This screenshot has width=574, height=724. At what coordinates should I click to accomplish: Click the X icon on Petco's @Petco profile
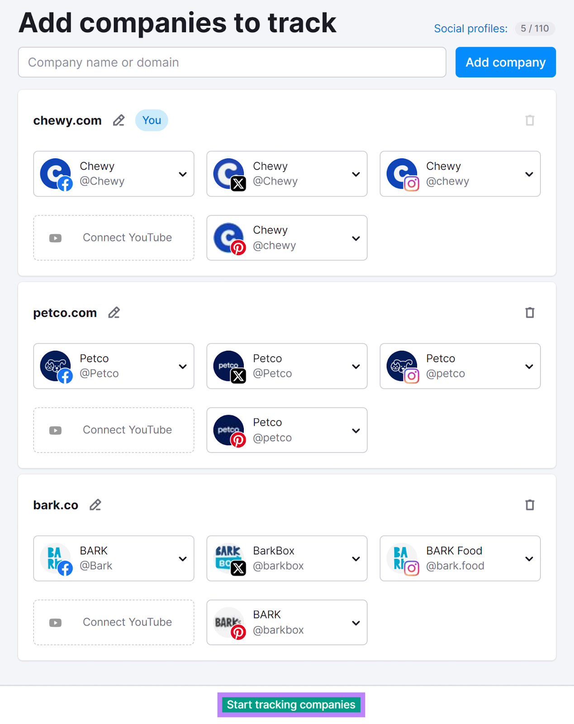tap(238, 376)
